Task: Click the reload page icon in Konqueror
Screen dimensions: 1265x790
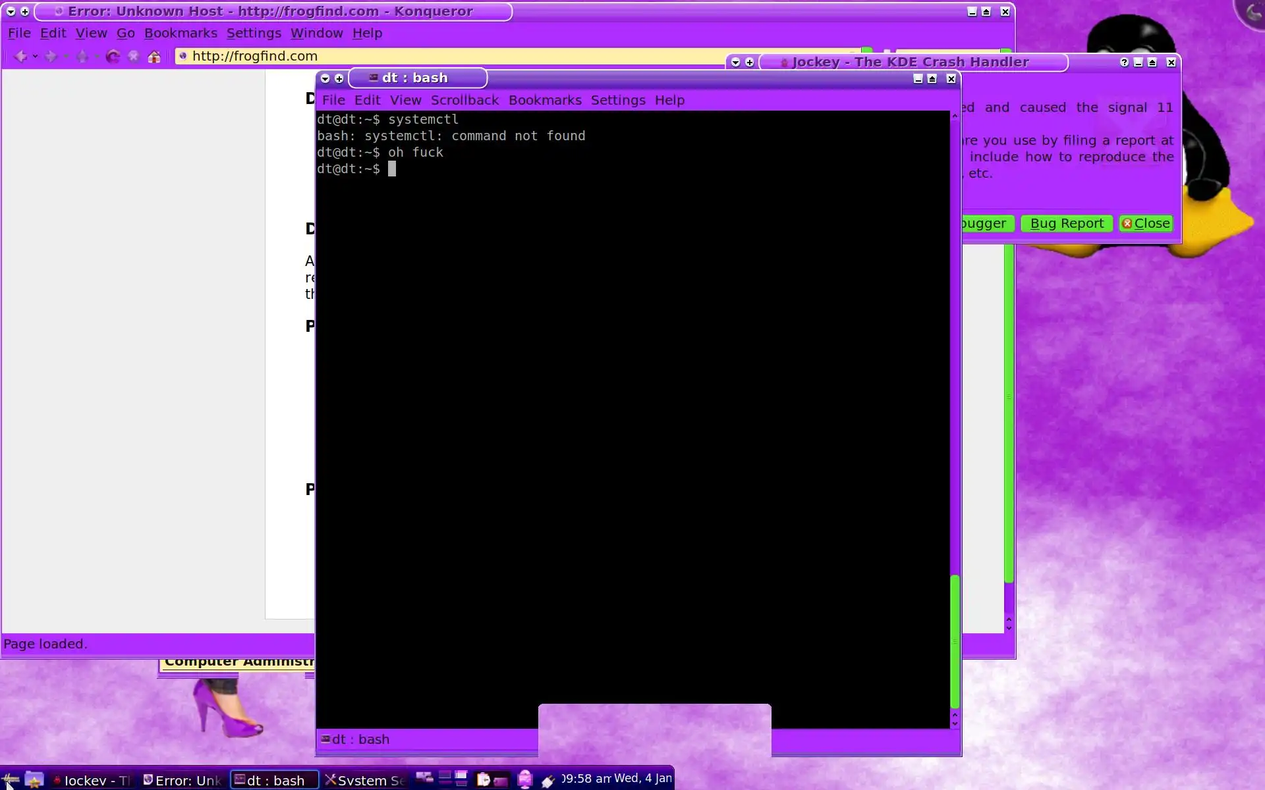Action: click(x=113, y=57)
